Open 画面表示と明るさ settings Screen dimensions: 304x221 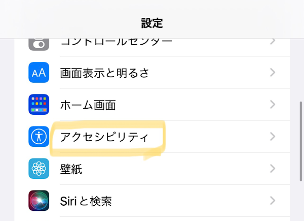pyautogui.click(x=105, y=73)
